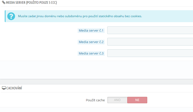Focus the Media server č.1 input field
193x112 pixels.
coord(150,30)
